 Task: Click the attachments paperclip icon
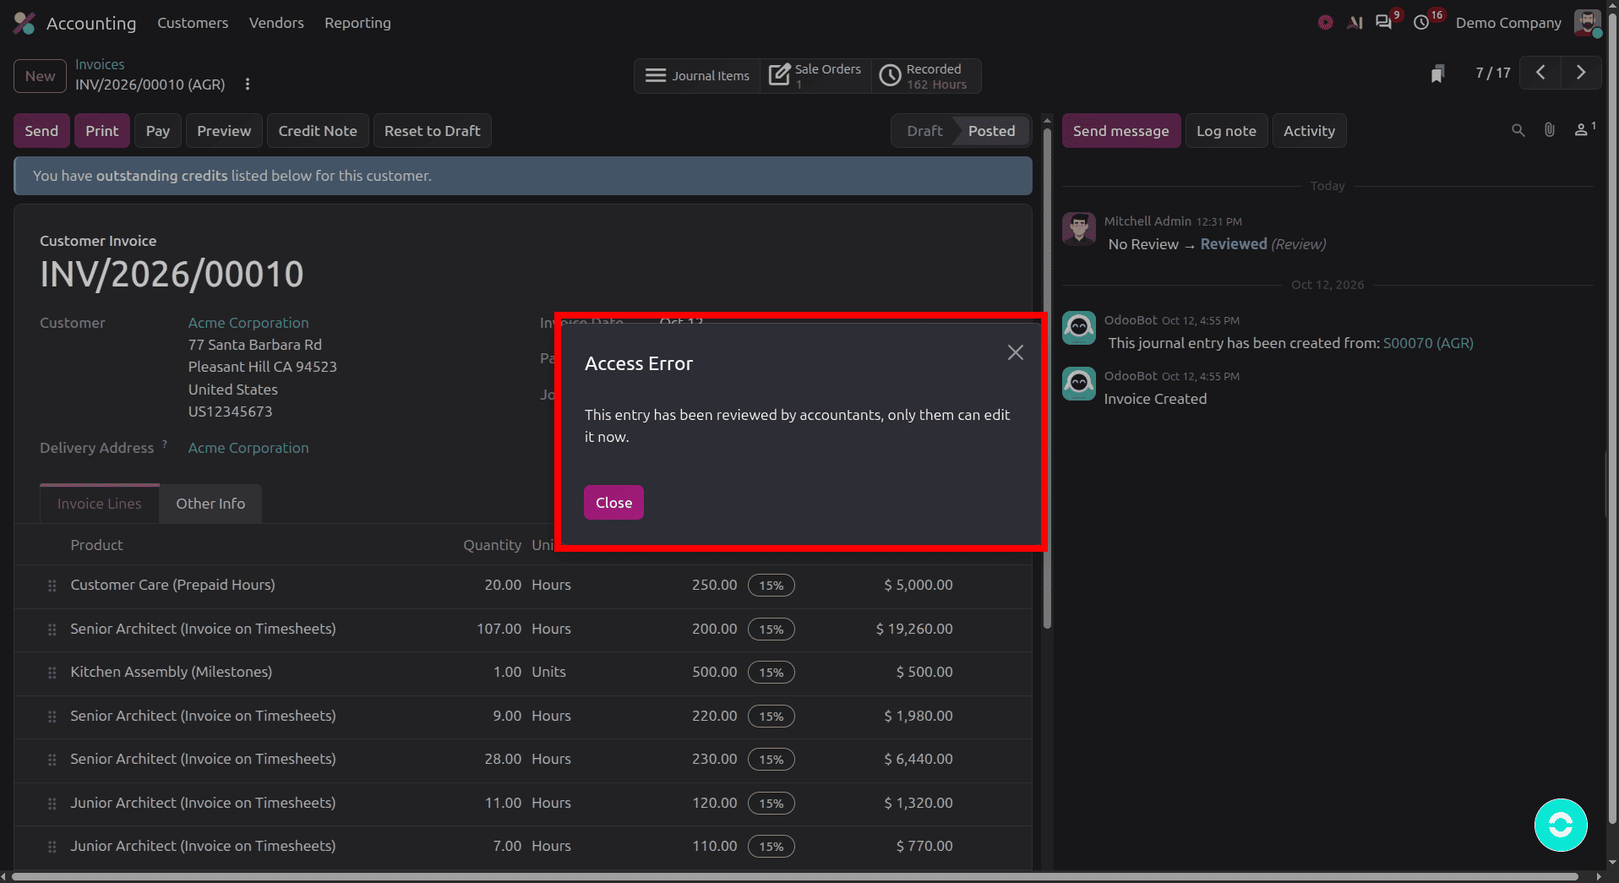click(x=1549, y=130)
